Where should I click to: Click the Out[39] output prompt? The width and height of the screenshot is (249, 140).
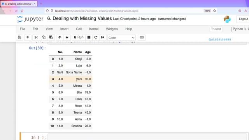pos(37,48)
